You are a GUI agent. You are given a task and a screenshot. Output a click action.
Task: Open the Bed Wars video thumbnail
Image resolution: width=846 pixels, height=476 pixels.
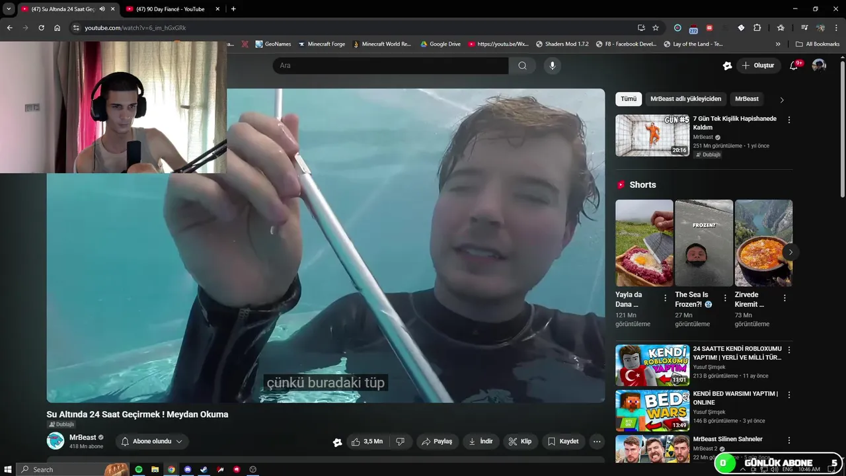point(652,411)
